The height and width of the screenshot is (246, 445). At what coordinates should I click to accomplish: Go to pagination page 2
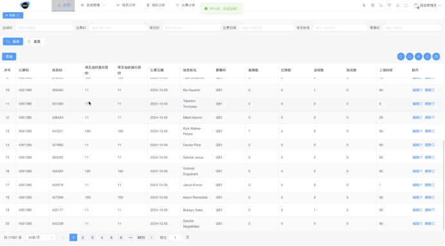[x=82, y=238]
